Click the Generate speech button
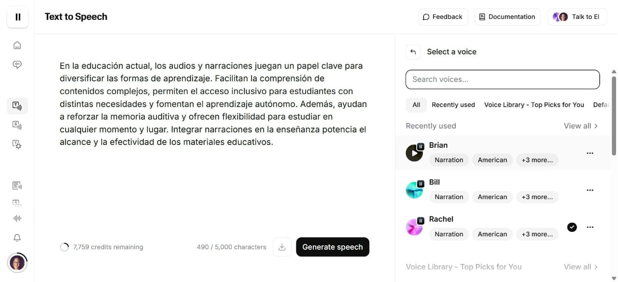This screenshot has width=618, height=282. click(x=332, y=247)
